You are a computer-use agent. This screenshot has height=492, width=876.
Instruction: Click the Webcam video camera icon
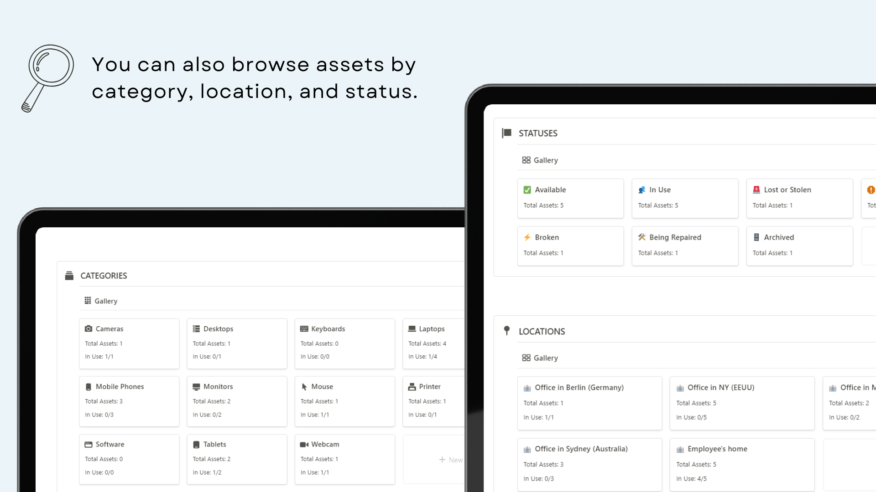click(304, 445)
